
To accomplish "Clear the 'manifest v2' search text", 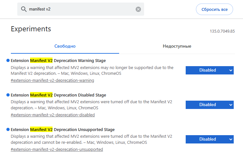I will pyautogui.click(x=138, y=9).
